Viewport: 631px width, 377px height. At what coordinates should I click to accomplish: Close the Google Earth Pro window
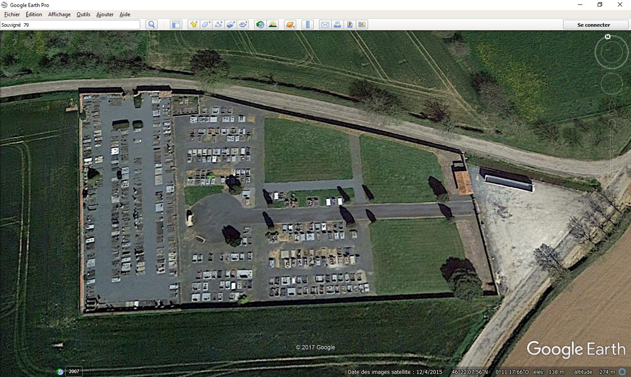pos(620,5)
